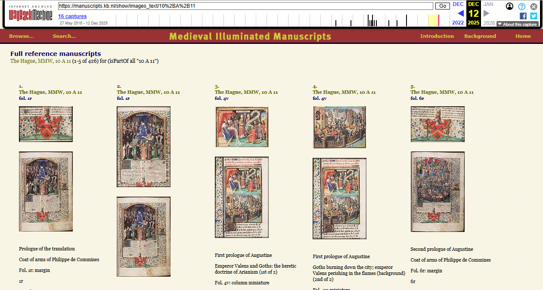Viewport: 543px width, 290px height.
Task: Click 'Fol. 4v: column miniature' text
Action: pyautogui.click(x=242, y=283)
